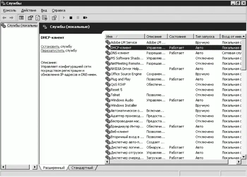This screenshot has width=247, height=177.
Task: Click the Остановить службу link
Action: pyautogui.click(x=56, y=47)
